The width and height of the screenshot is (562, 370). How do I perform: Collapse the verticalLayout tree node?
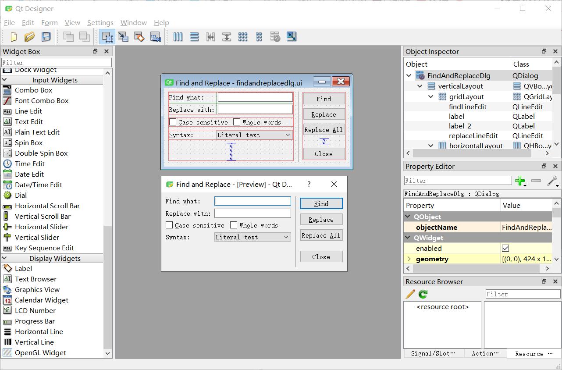click(x=420, y=86)
